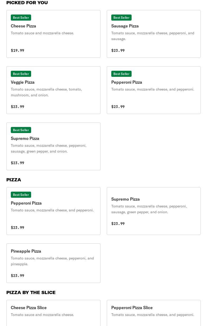Select the Pepperoni Pizza Slice item

[x=153, y=313]
